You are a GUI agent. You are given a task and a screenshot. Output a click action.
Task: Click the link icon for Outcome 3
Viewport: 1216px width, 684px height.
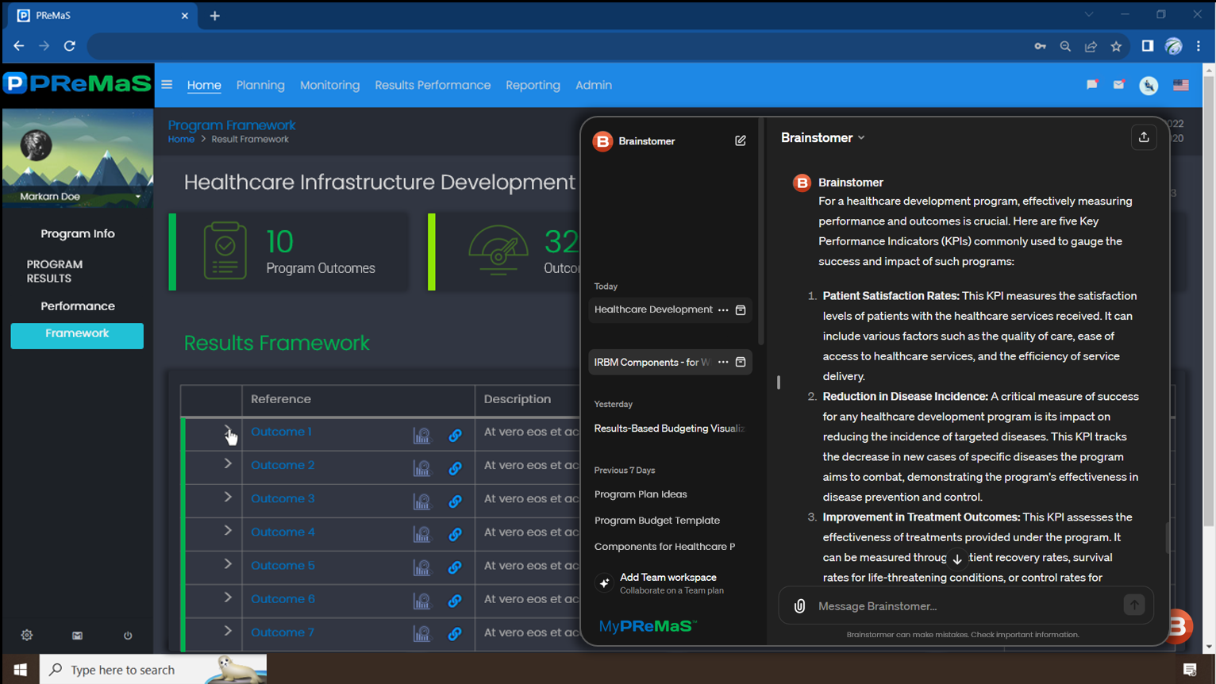pos(455,501)
